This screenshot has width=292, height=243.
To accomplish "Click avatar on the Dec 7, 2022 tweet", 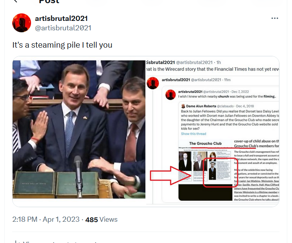I will [x=171, y=95].
